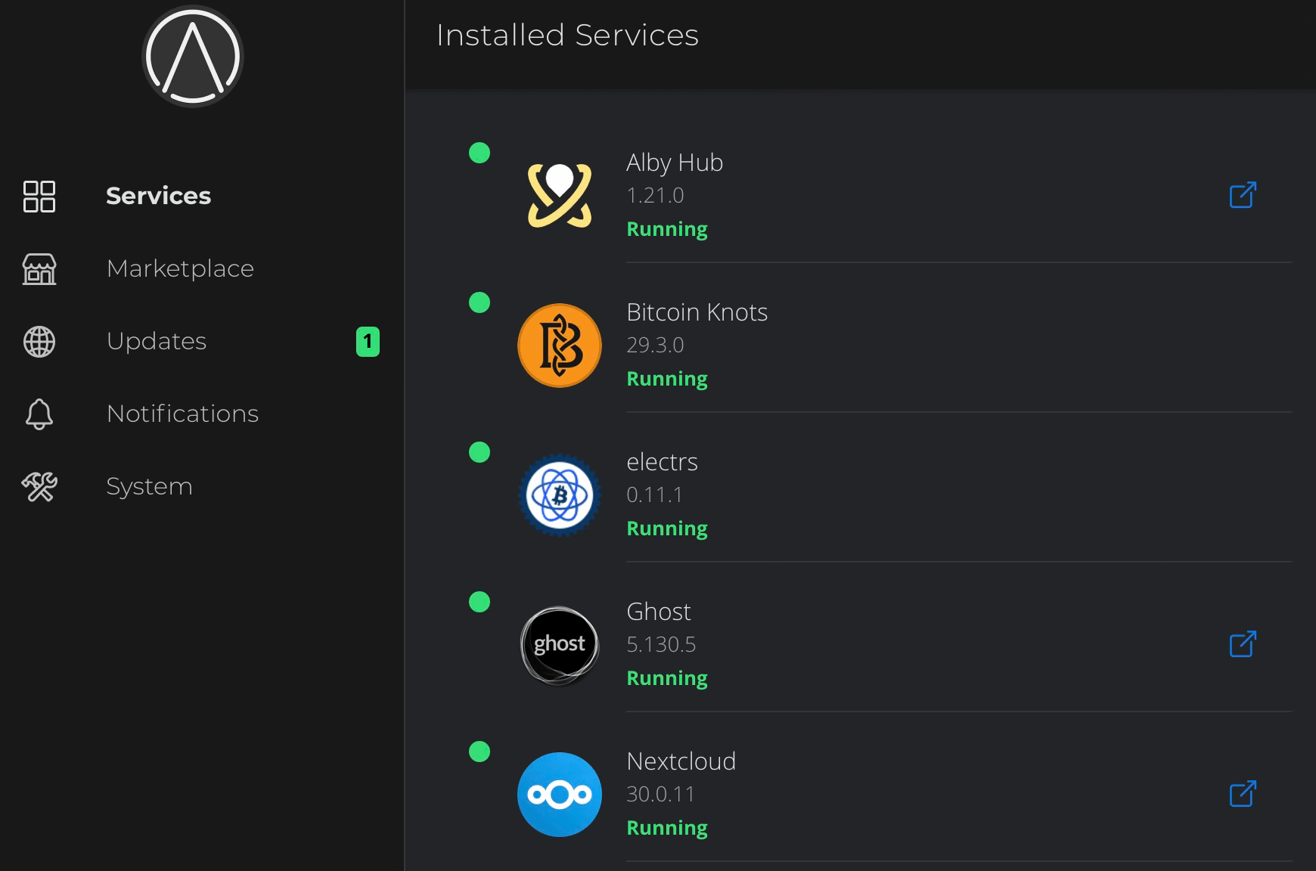This screenshot has width=1316, height=871.
Task: Click the Nextcloud green status dot
Action: pyautogui.click(x=480, y=752)
